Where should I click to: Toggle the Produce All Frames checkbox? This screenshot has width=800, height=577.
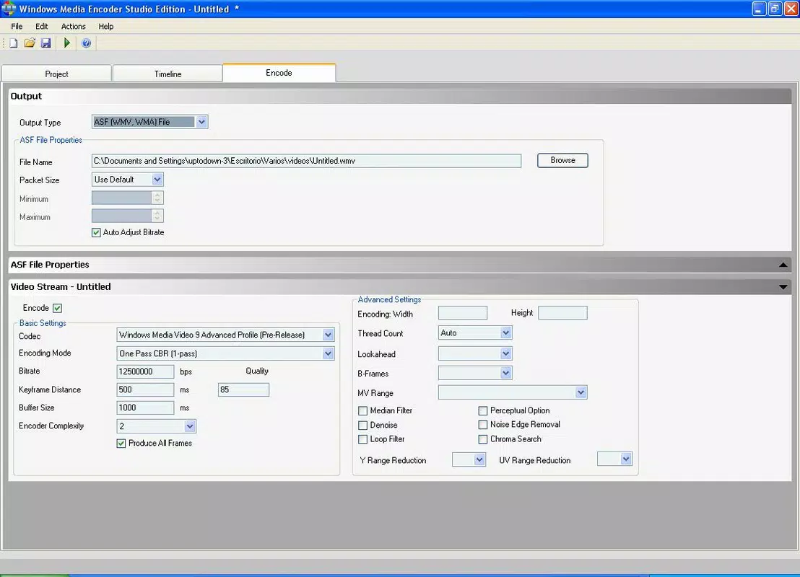pyautogui.click(x=121, y=444)
